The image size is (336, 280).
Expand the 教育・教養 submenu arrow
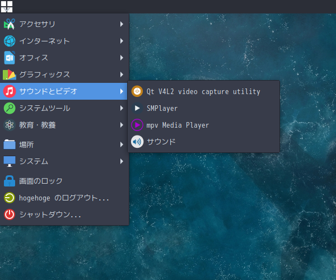[122, 125]
